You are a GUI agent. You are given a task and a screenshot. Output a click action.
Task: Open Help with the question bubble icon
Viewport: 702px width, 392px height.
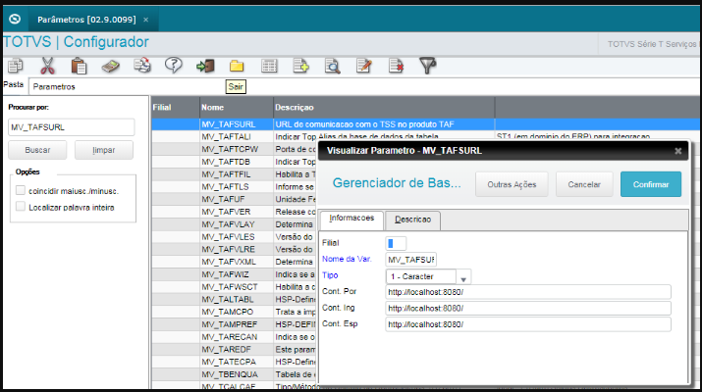(x=173, y=66)
